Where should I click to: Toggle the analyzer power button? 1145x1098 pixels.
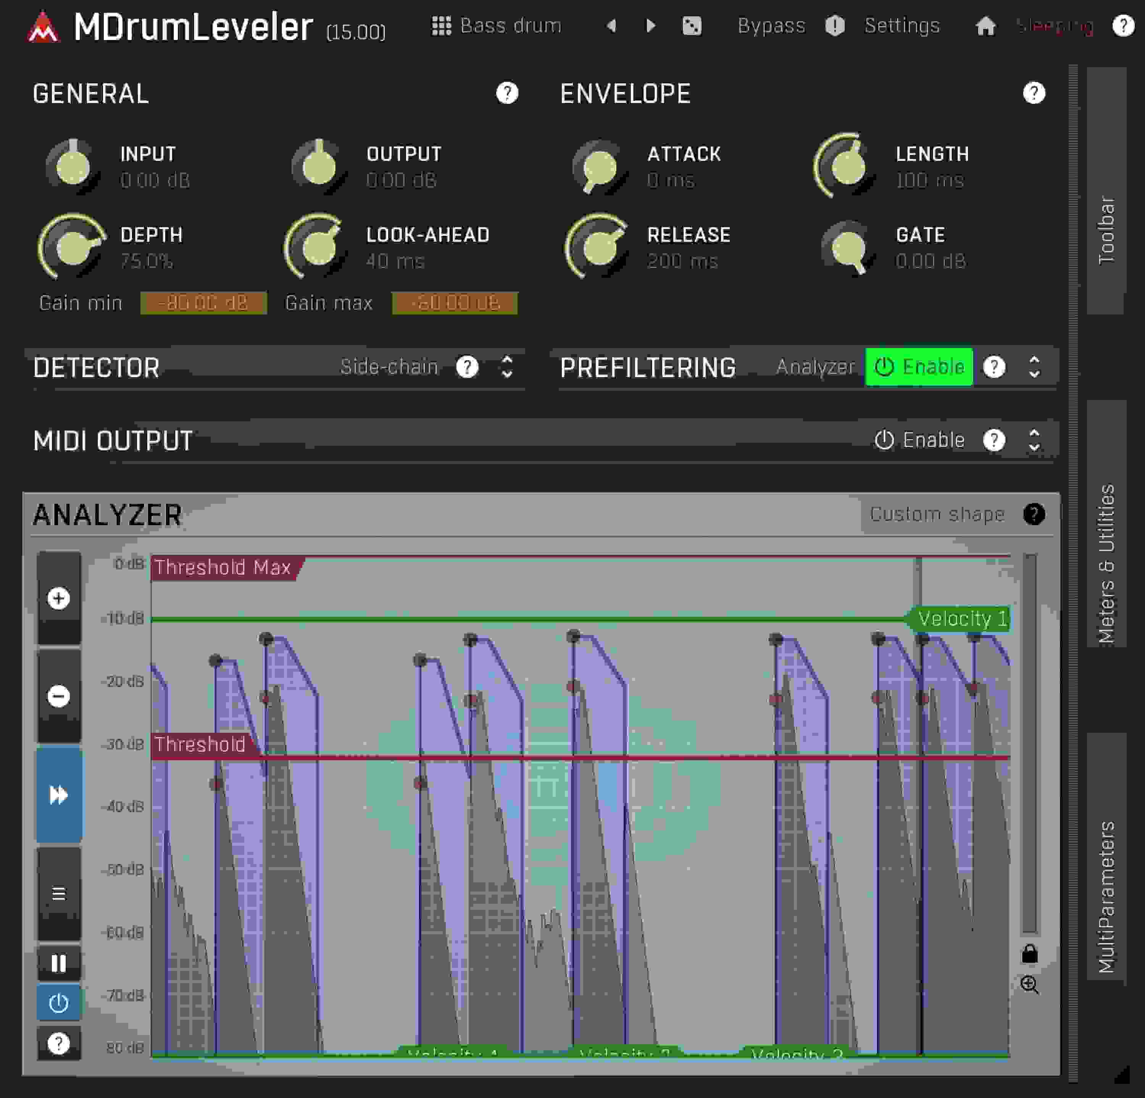pyautogui.click(x=59, y=1003)
